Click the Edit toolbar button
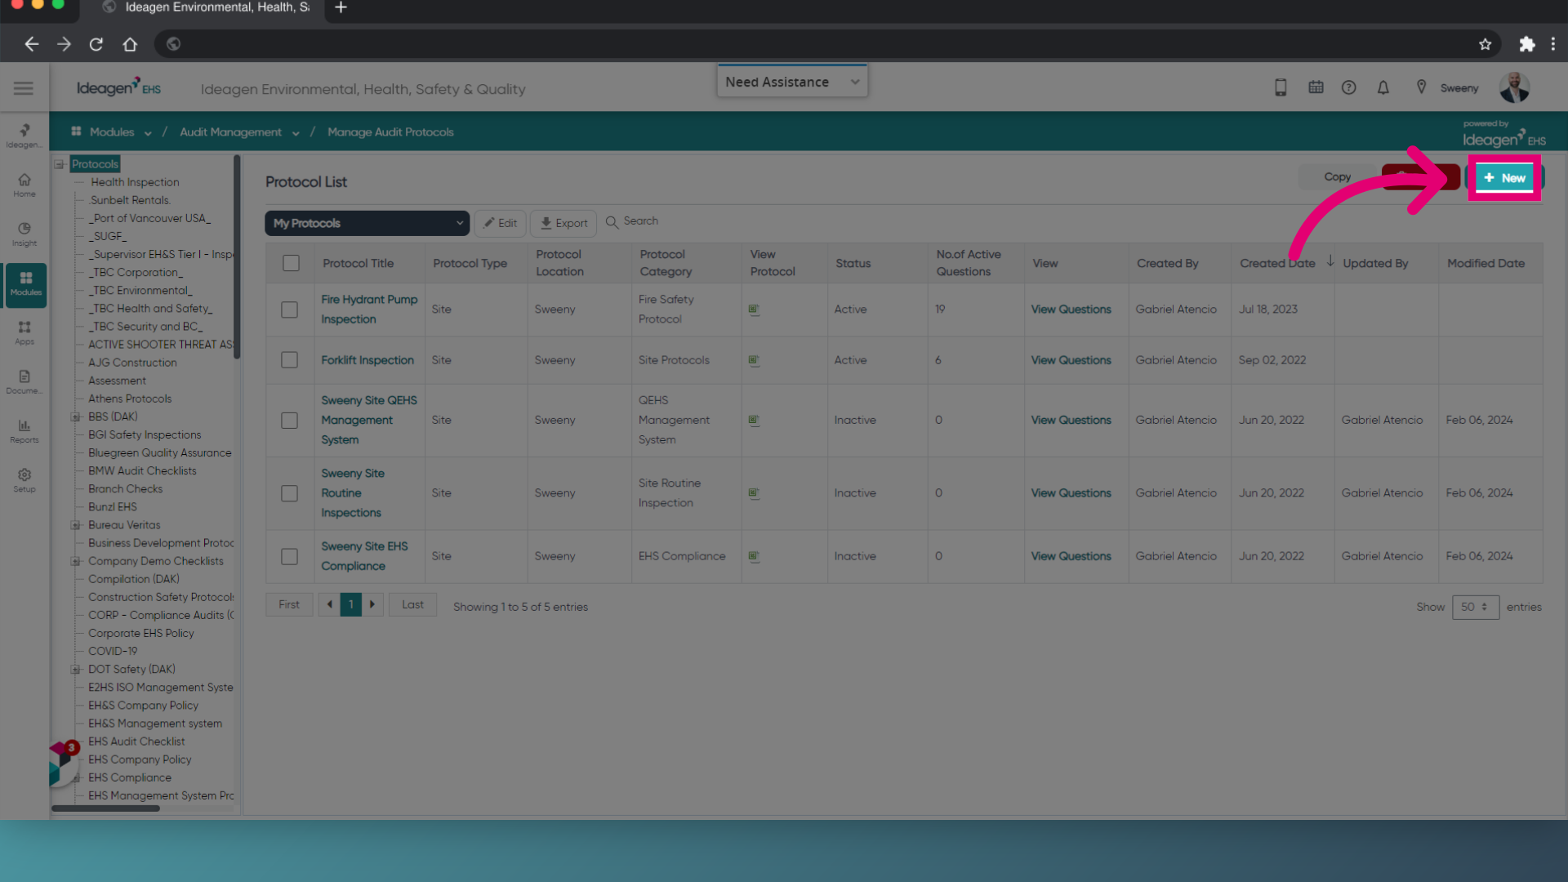Screen dimensions: 1568x882 tap(500, 223)
